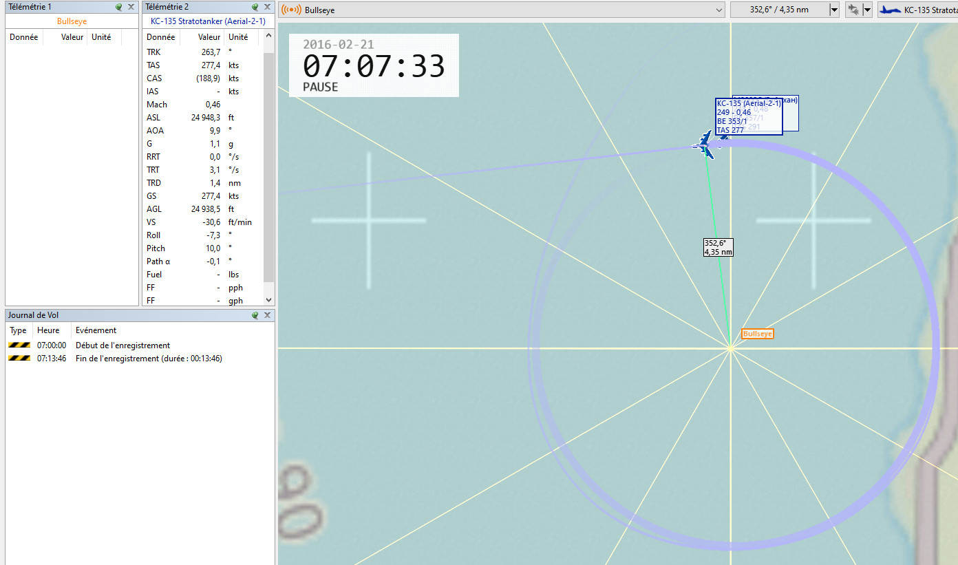Open the dropdown arrow next to distance readout
958x565 pixels.
click(x=834, y=10)
